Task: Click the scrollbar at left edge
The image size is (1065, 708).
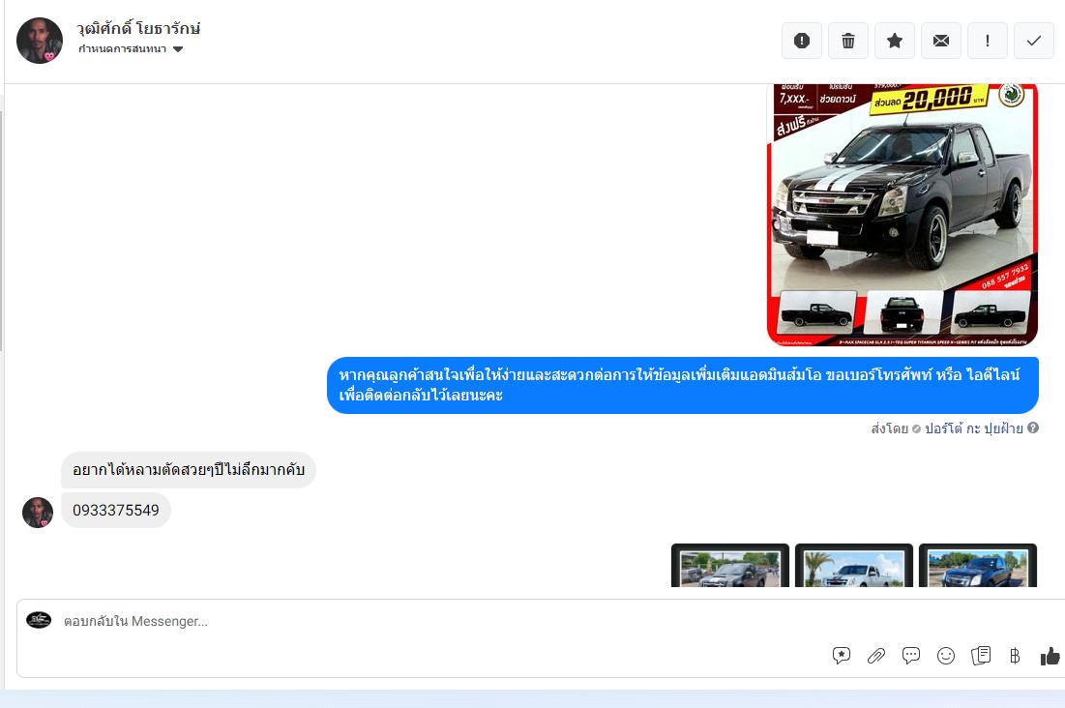Action: pos(1,231)
